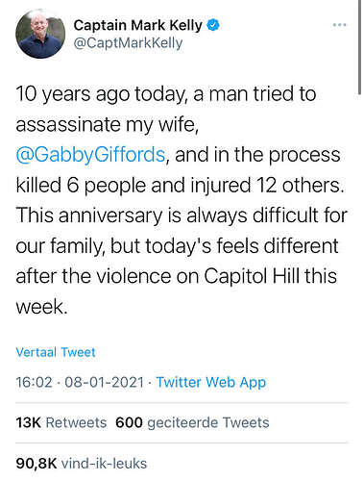Click the scrollbar thumb at right edge
This screenshot has width=364, height=481.
tap(360, 47)
